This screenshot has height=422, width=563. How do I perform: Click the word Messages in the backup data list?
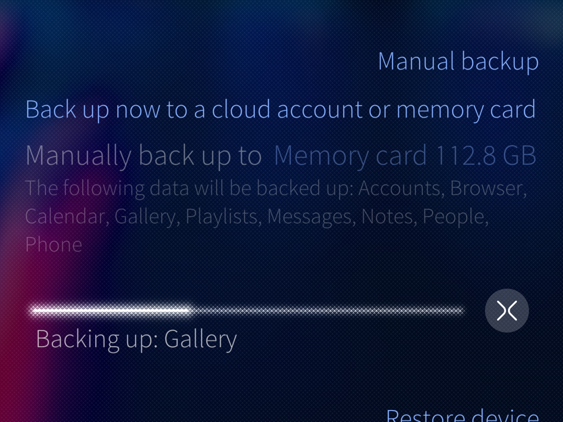[x=311, y=217]
